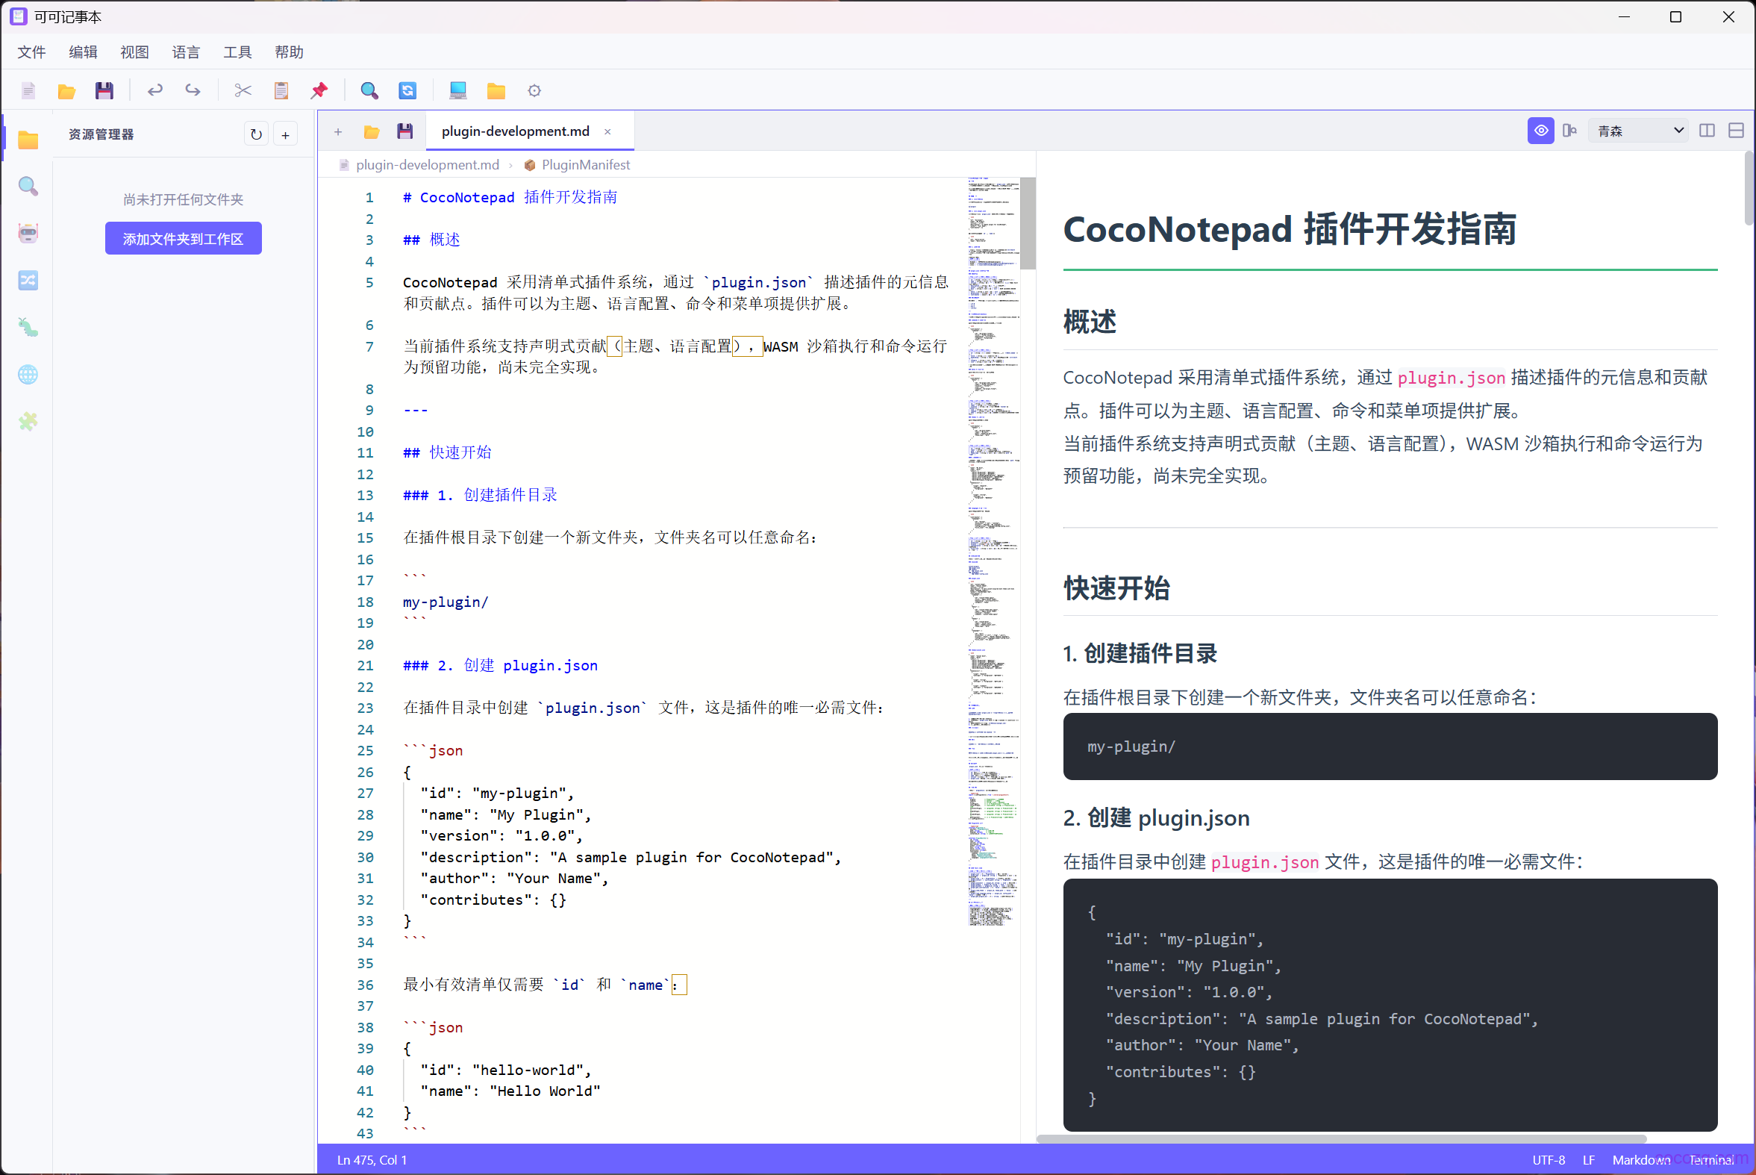Open the 视图 menu
Screen dimensions: 1756x1175
tap(134, 52)
